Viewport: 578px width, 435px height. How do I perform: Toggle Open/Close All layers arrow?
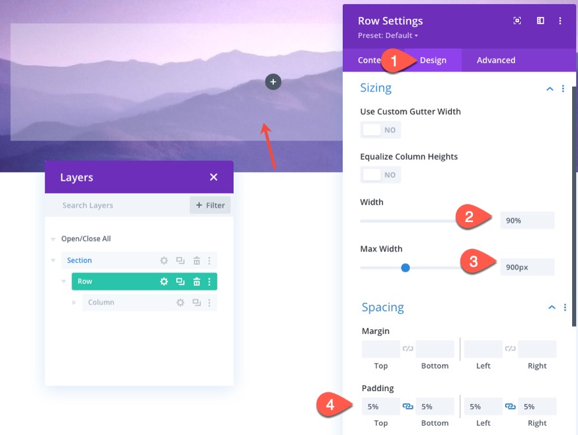(53, 239)
